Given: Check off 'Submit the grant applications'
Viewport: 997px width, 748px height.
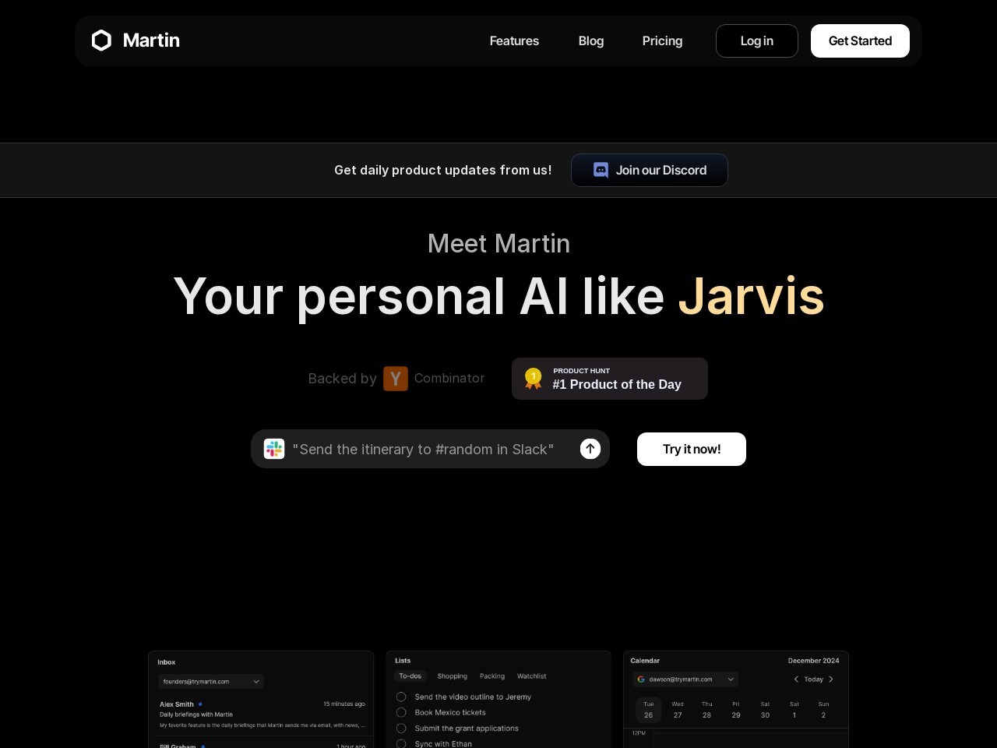Looking at the screenshot, I should click(401, 729).
